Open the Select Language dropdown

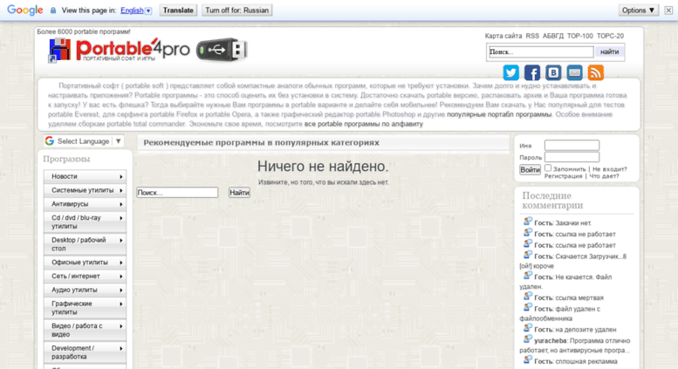[x=85, y=141]
